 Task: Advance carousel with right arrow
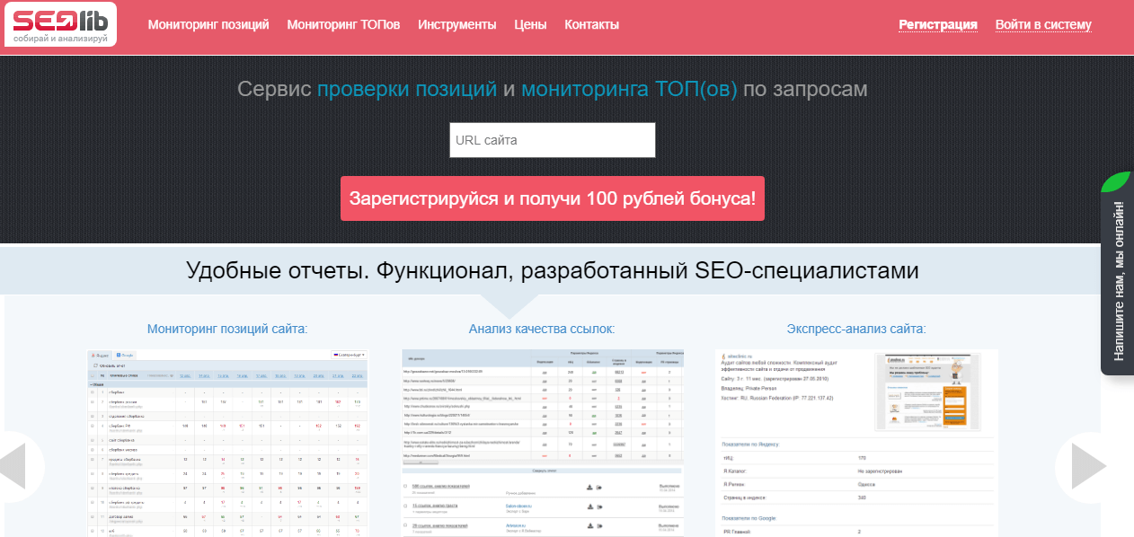tap(1088, 466)
